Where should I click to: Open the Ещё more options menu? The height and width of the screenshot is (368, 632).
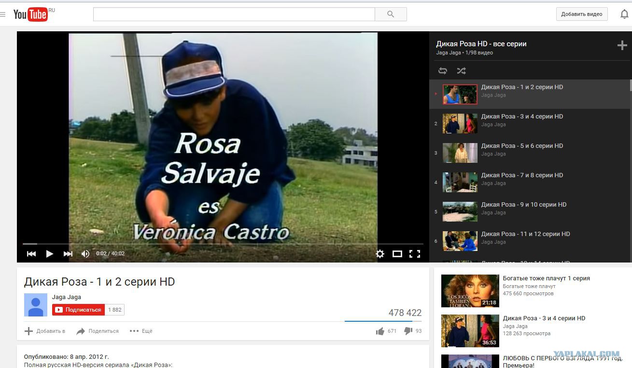click(141, 331)
